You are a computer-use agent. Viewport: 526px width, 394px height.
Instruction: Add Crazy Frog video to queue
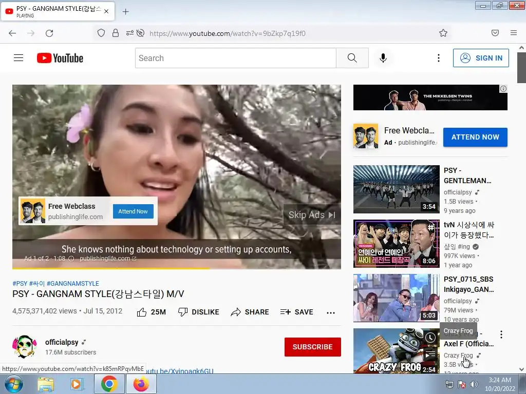coord(430,354)
